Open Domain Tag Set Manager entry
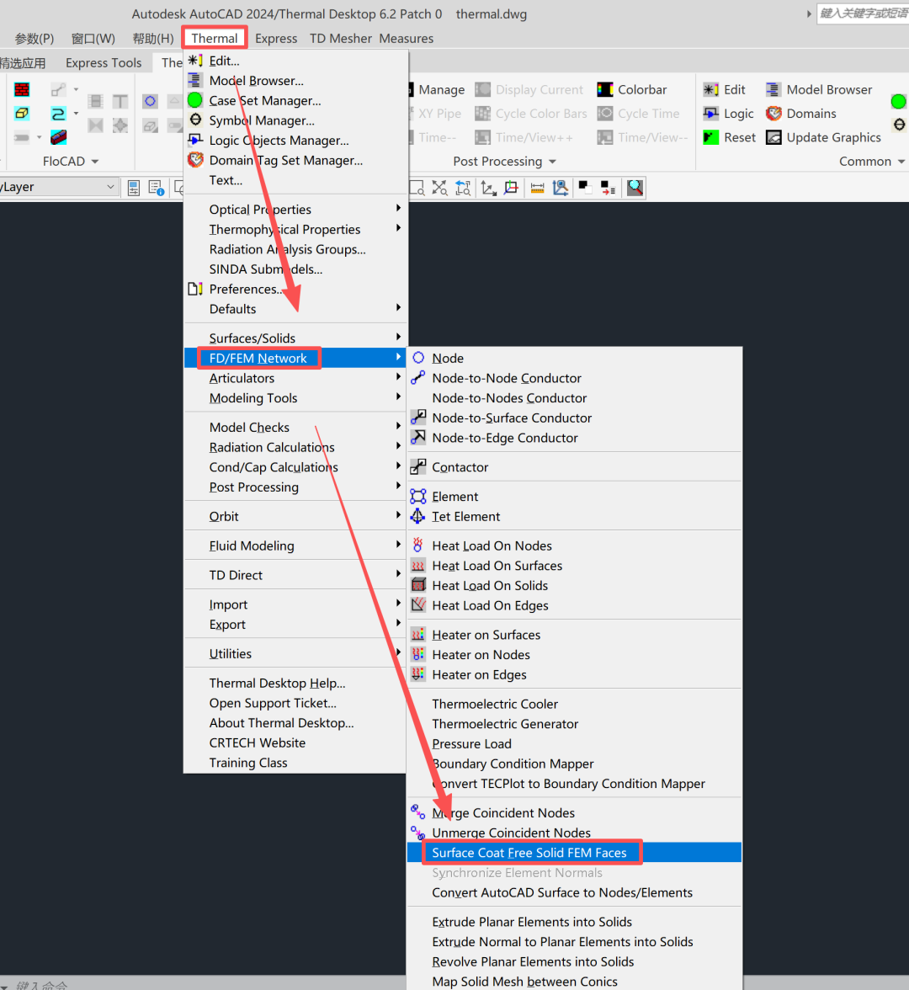Screen dimensions: 909x990 coord(286,160)
